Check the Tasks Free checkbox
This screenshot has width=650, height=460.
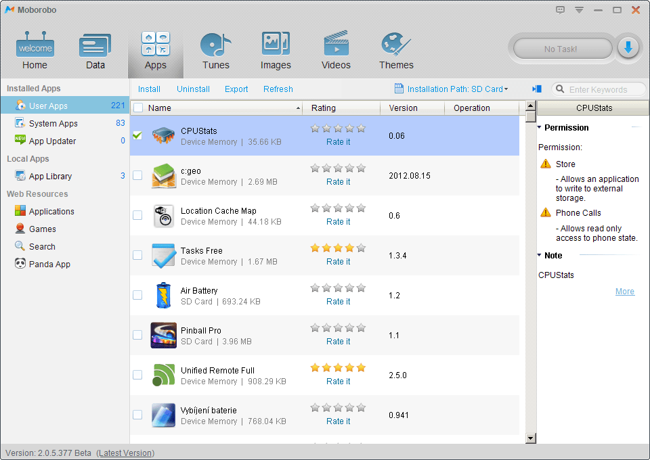137,255
